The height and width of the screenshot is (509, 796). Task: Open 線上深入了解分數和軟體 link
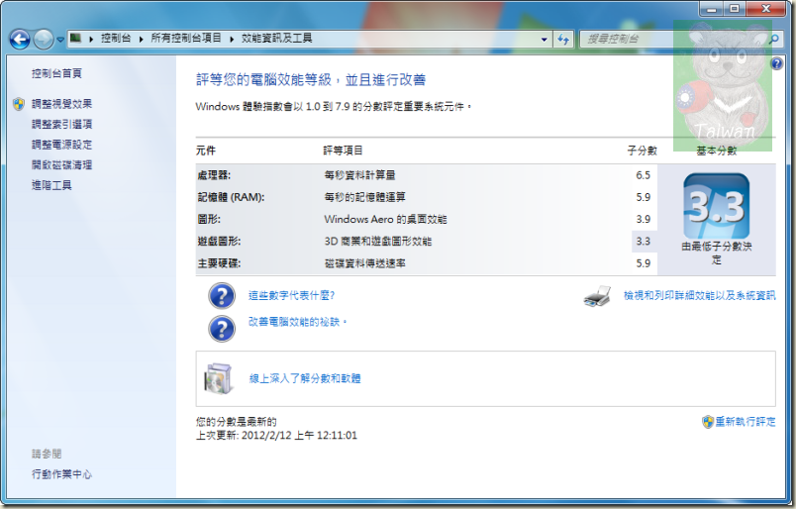click(305, 378)
